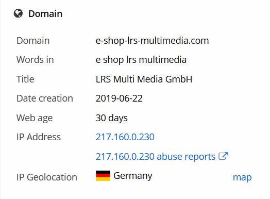Click the Date creation label
Viewport: 270px width, 199px height.
[45, 98]
